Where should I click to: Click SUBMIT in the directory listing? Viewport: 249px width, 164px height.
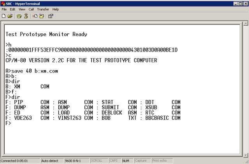[110, 107]
